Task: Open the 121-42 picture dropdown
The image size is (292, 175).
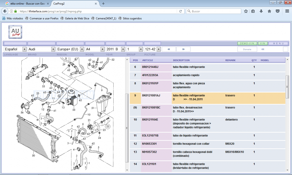Action: coord(152,49)
